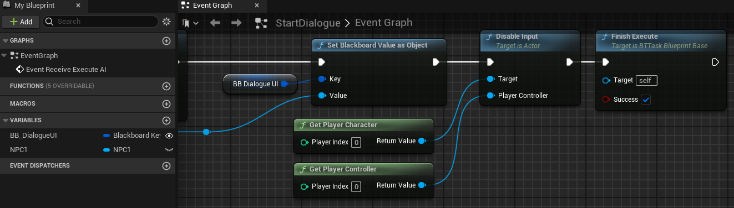Screen dimensions: 734x208
Task: Click Finish Execute exec output pin
Action: pos(716,62)
